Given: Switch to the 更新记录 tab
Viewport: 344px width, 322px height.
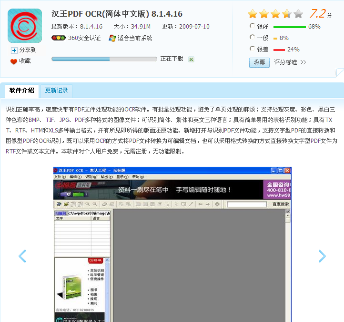Looking at the screenshot, I should click(x=56, y=91).
